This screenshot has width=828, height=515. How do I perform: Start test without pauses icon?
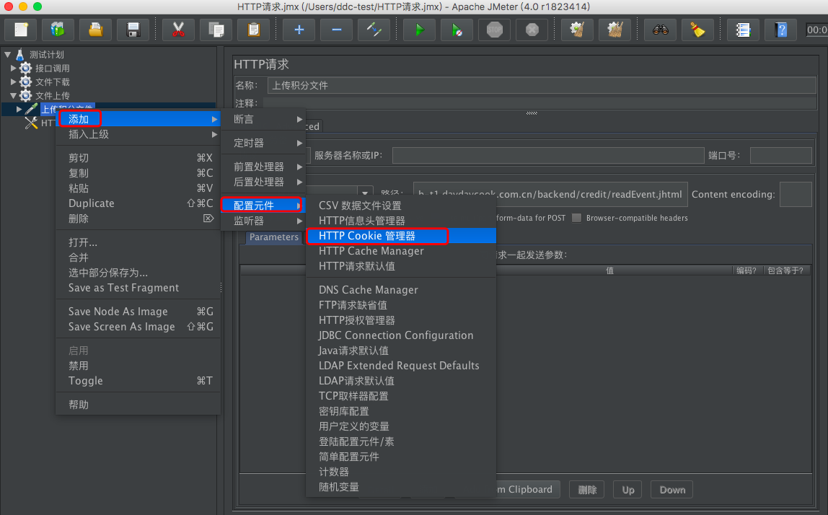click(x=457, y=30)
